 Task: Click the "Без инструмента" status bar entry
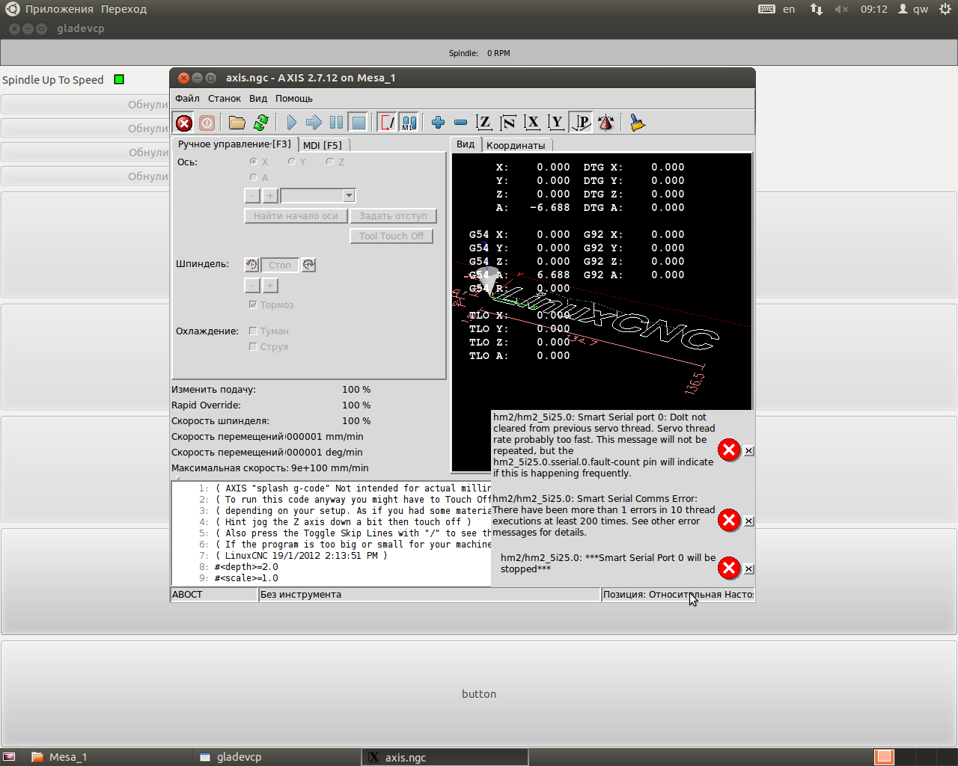tap(430, 595)
